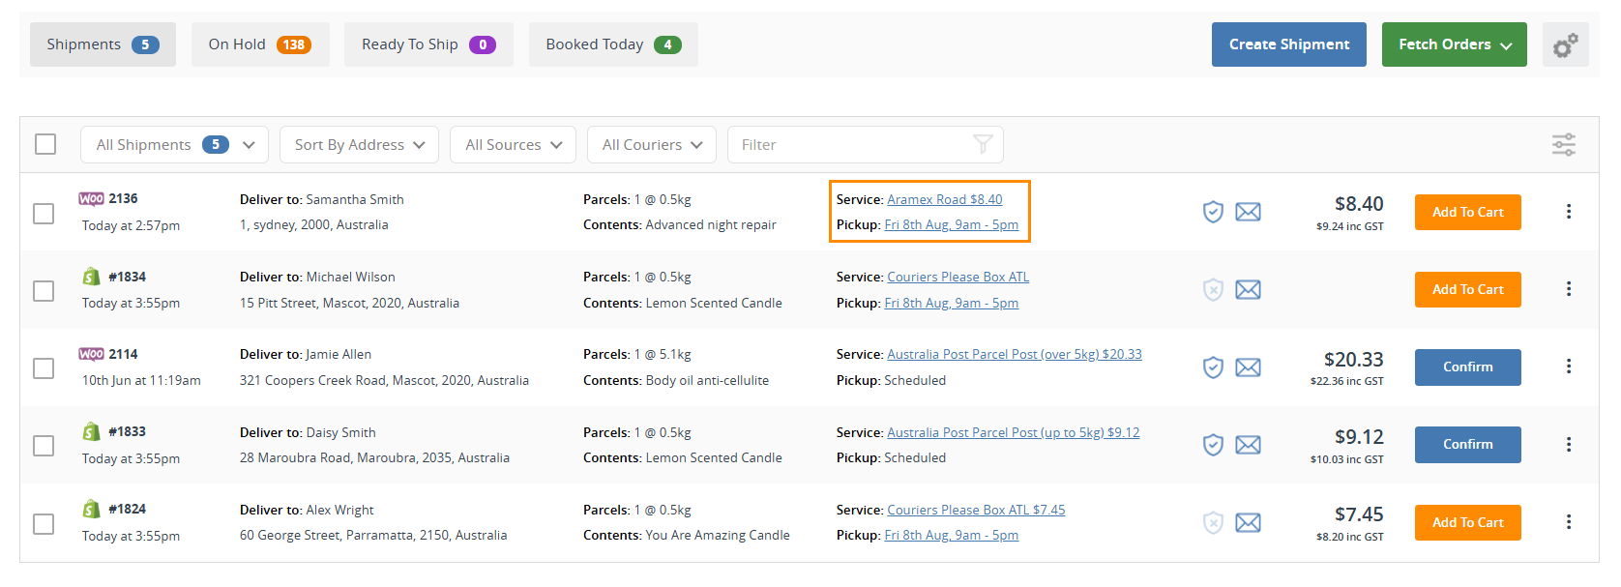Image resolution: width=1621 pixels, height=587 pixels.
Task: Open the three-dot menu for order #1824
Action: pyautogui.click(x=1568, y=522)
